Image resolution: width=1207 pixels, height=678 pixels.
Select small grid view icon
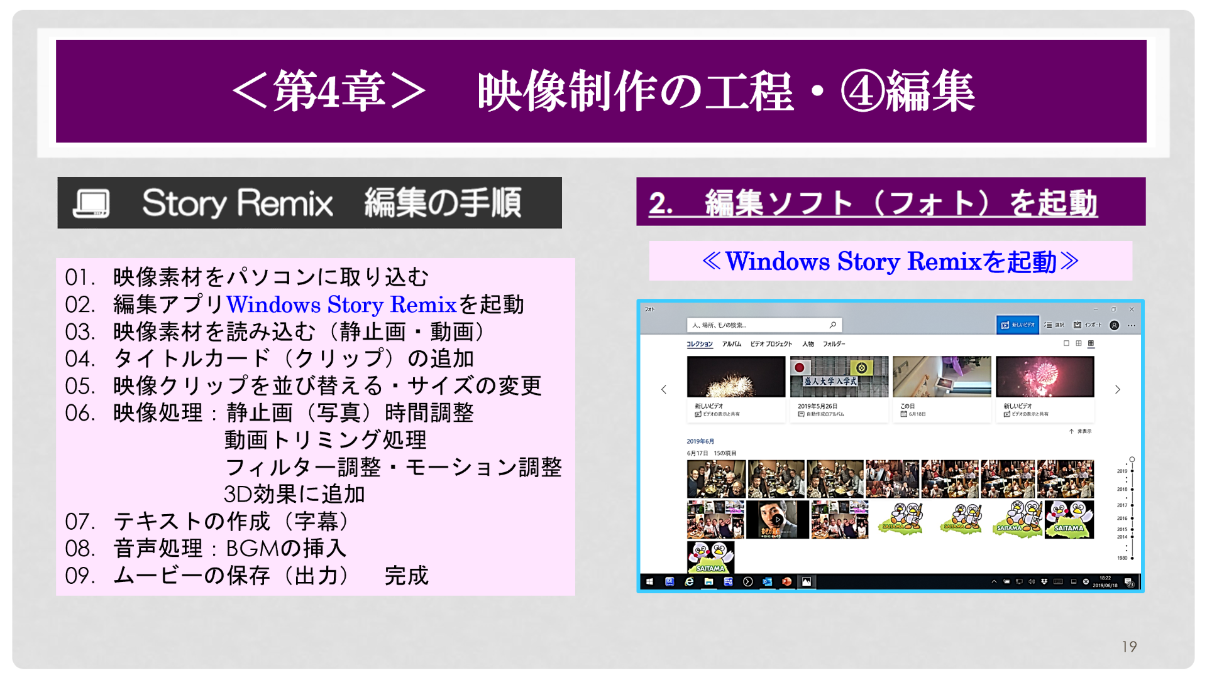pos(1091,343)
